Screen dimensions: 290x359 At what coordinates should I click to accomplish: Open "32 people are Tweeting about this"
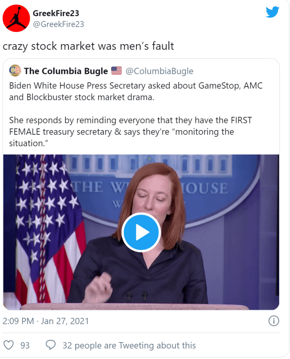129,345
